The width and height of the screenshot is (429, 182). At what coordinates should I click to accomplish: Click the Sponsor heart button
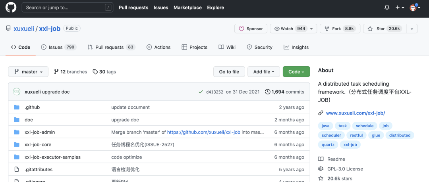coord(251,29)
